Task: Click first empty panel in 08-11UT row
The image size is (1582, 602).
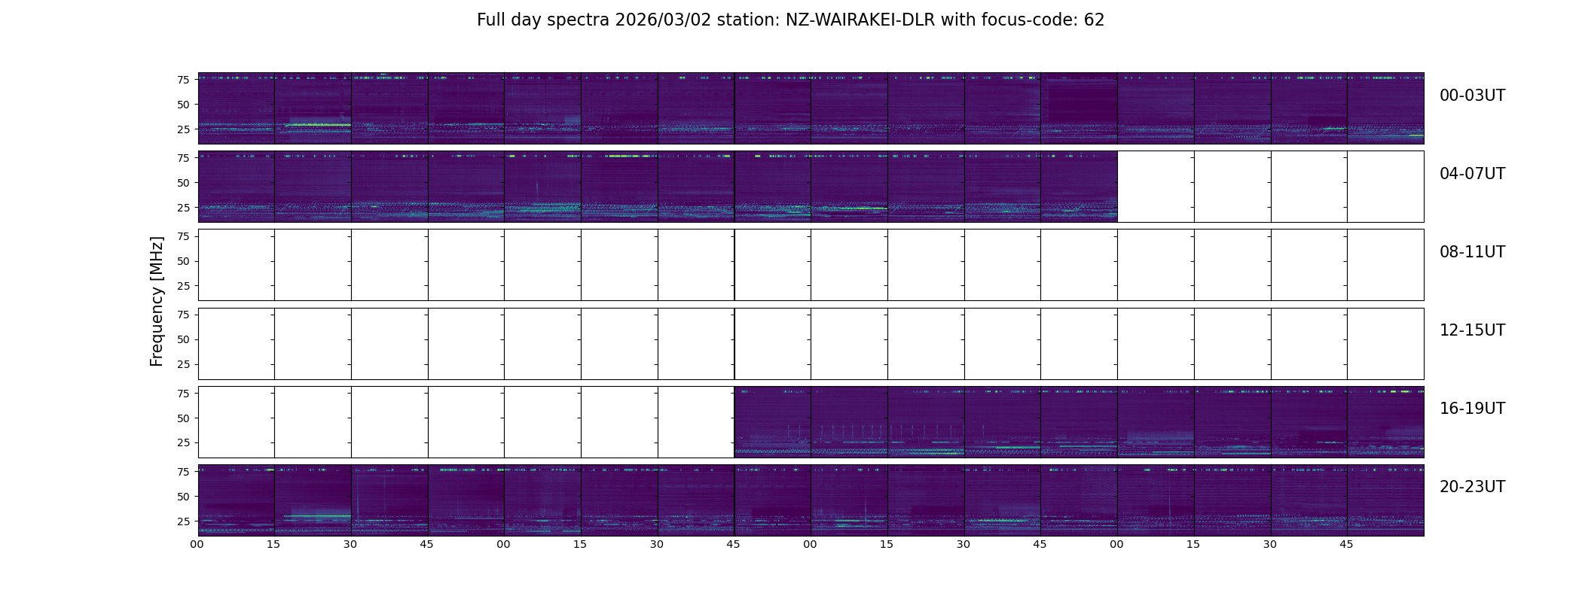Action: pyautogui.click(x=237, y=265)
